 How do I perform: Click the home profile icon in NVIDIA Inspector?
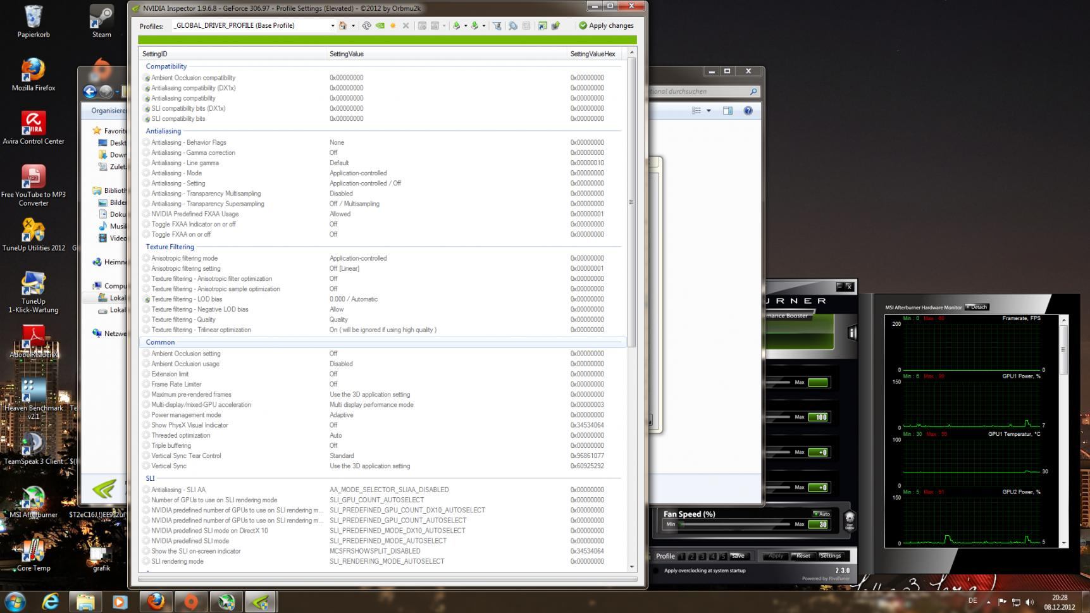pyautogui.click(x=343, y=26)
